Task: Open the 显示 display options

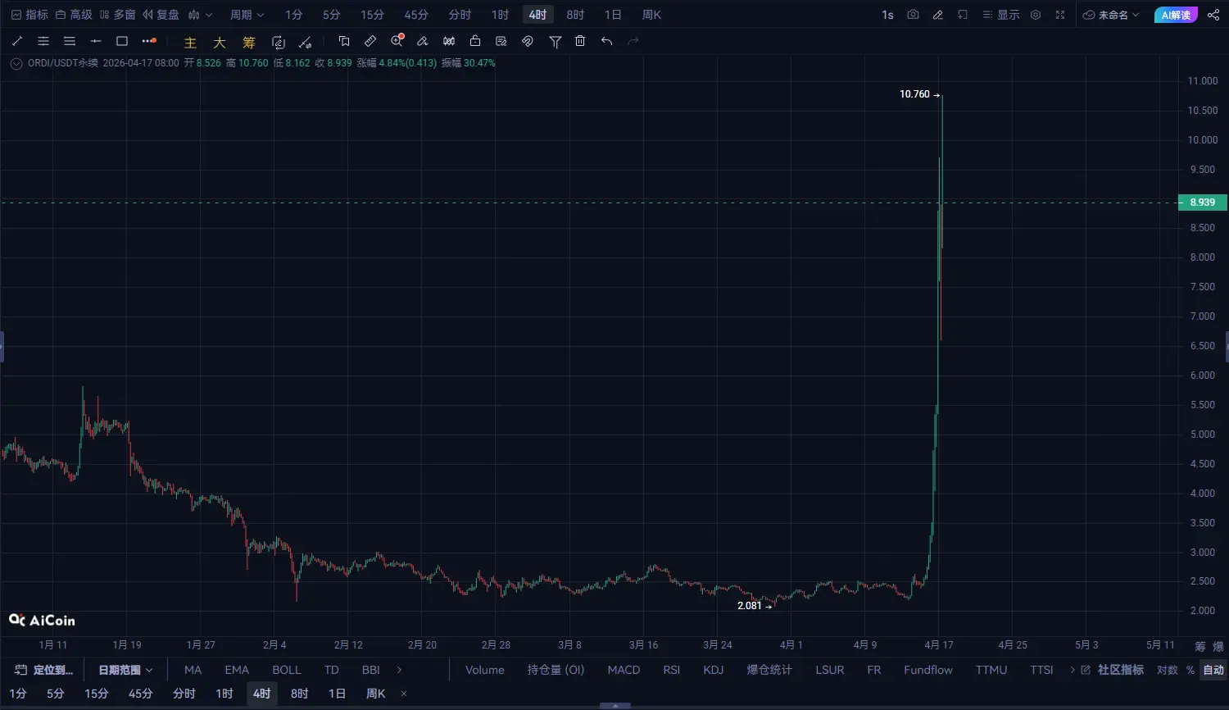Action: tap(1001, 15)
